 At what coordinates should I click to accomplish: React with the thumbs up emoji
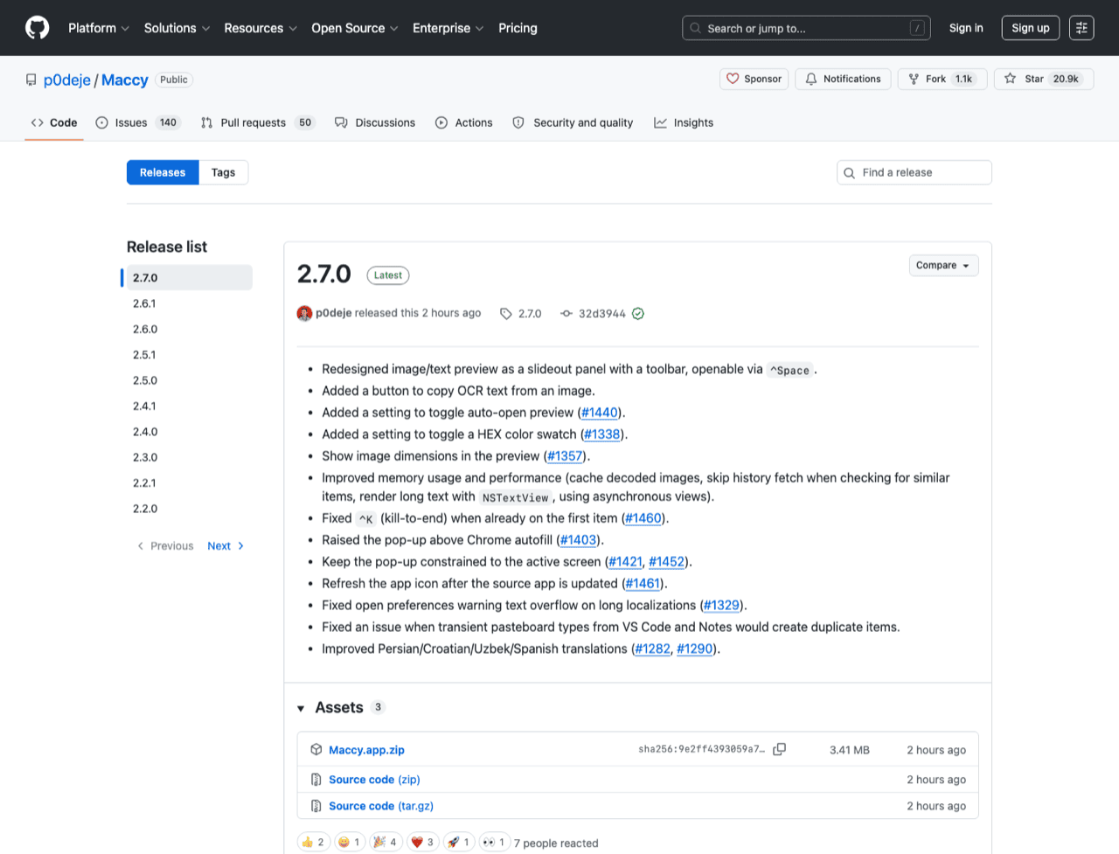coord(314,842)
